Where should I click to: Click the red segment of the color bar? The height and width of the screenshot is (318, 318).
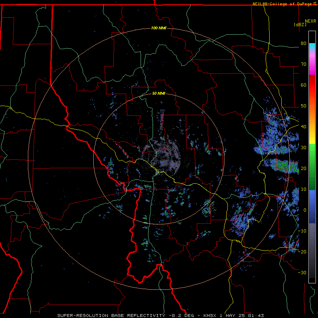pos(312,85)
